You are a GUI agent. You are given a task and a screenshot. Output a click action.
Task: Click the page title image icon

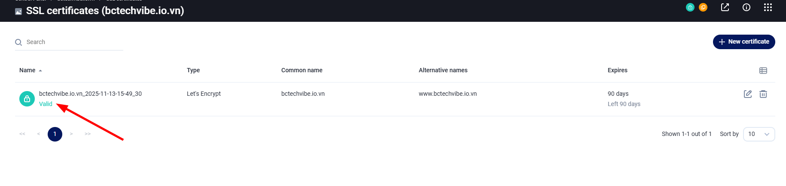pos(18,12)
